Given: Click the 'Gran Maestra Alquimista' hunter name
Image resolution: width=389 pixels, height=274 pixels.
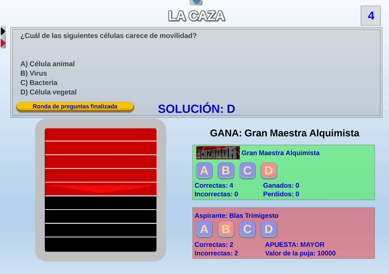Looking at the screenshot, I should pyautogui.click(x=280, y=153).
